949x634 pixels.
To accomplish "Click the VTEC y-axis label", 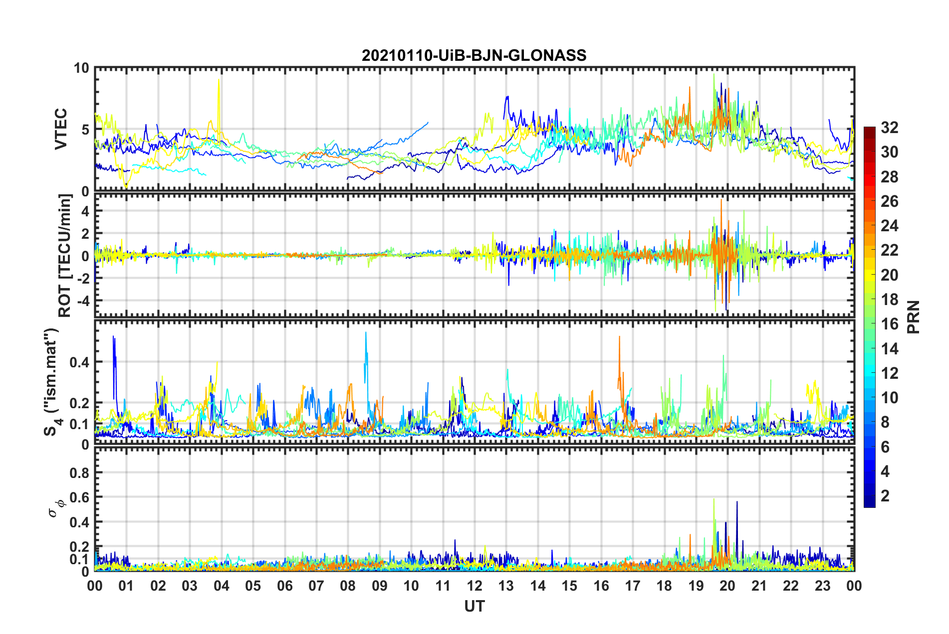I will tap(61, 129).
